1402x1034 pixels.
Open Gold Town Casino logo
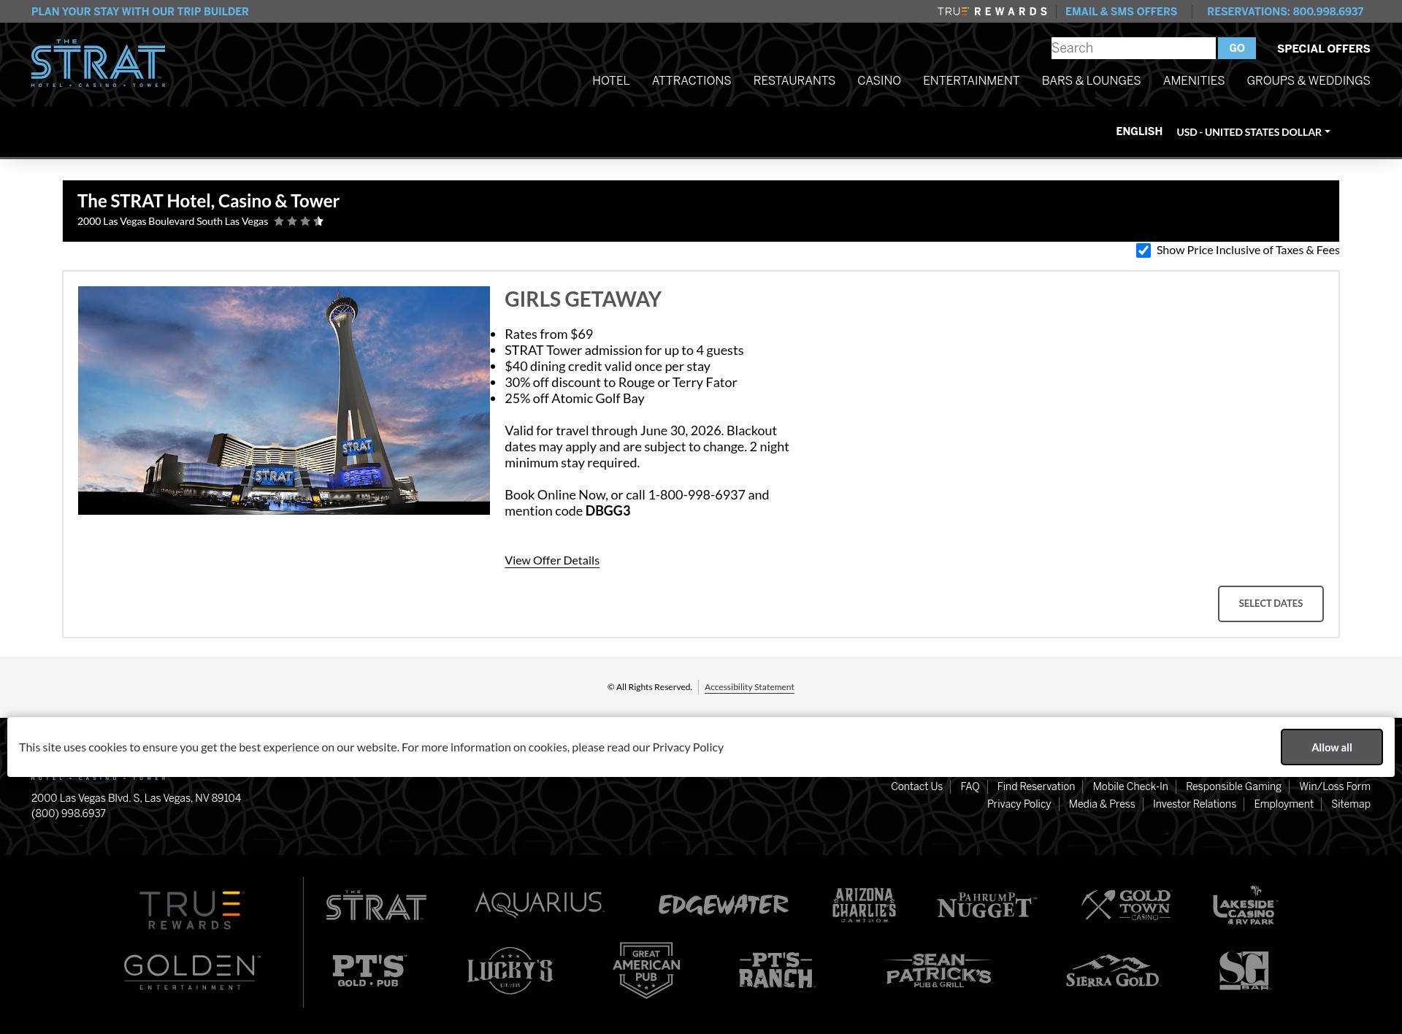(1126, 905)
